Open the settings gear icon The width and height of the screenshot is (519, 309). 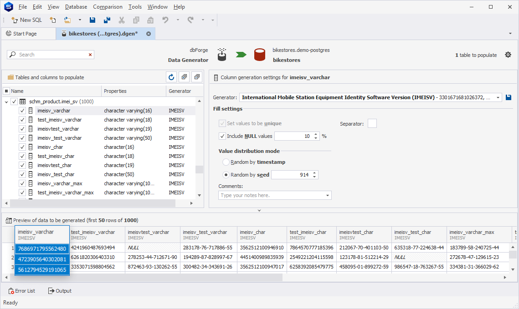pyautogui.click(x=508, y=55)
